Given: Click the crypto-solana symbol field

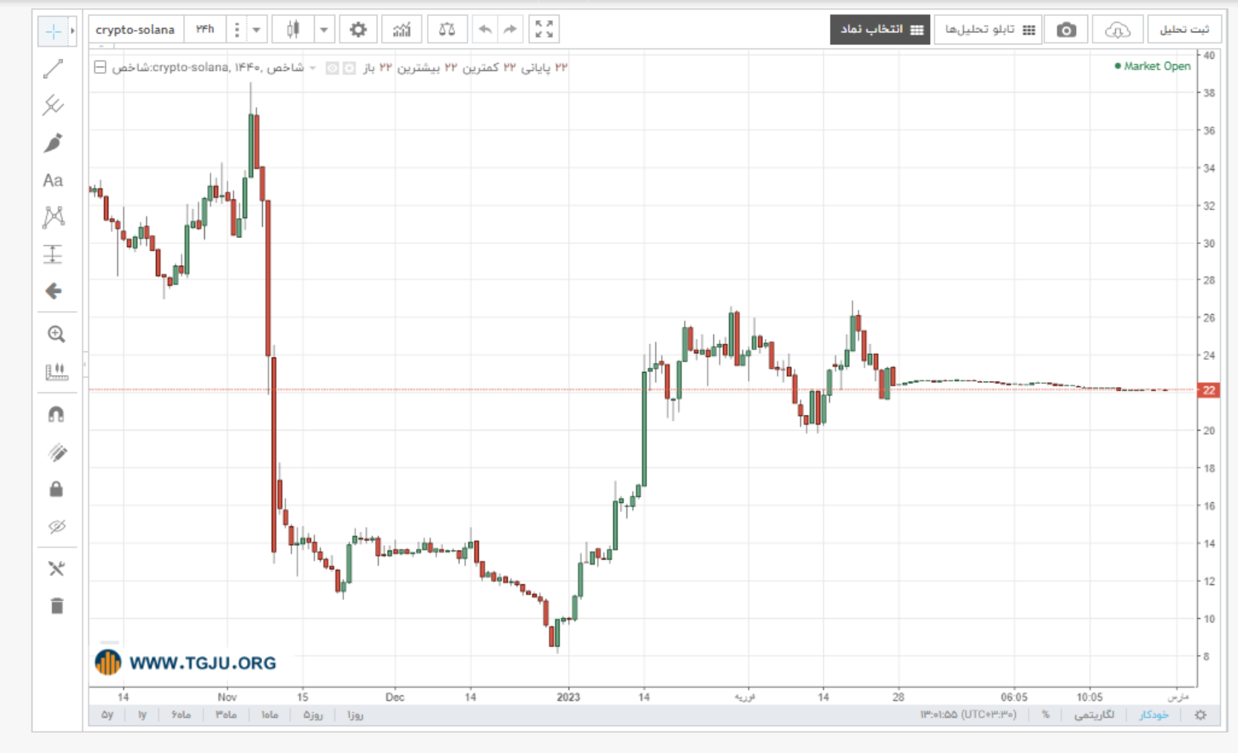Looking at the screenshot, I should click(136, 30).
